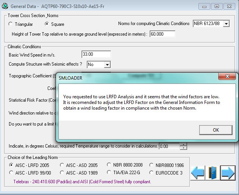Select the EUROCODE 3 norm option
Image resolution: width=239 pixels, height=195 pixels.
[x=152, y=173]
